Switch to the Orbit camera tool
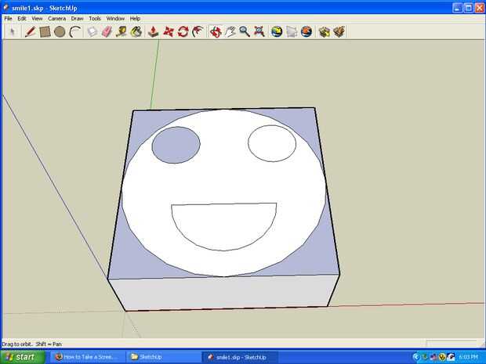Viewport: 486px width, 364px height. pyautogui.click(x=215, y=32)
